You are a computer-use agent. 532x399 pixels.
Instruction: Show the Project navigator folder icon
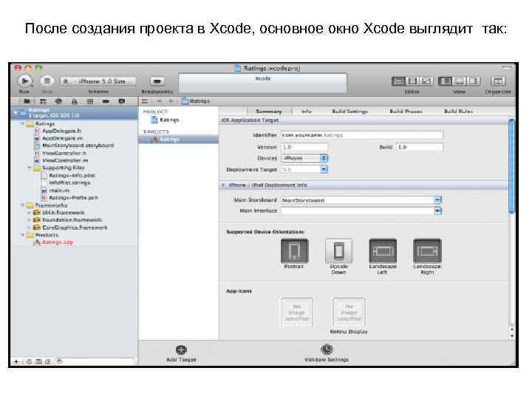coord(27,101)
